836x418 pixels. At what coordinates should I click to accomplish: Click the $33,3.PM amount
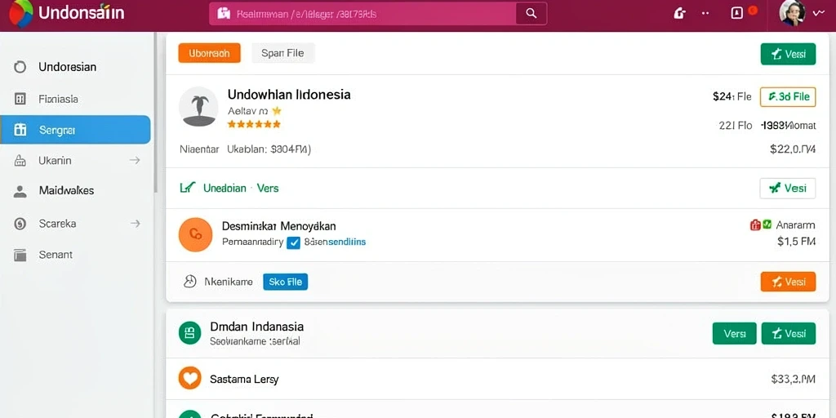pyautogui.click(x=794, y=379)
